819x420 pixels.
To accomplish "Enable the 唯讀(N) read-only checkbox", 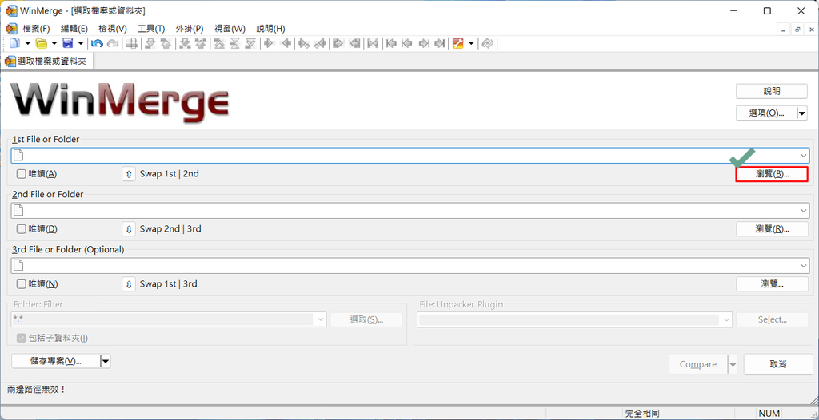I will point(21,283).
